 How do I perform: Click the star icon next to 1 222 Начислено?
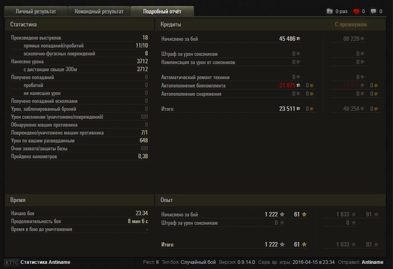pyautogui.click(x=282, y=214)
